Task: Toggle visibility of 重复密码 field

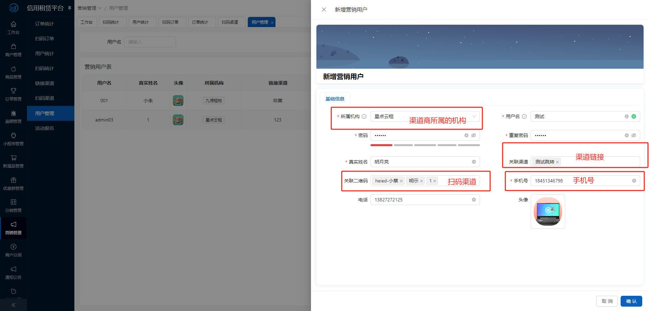Action: (x=634, y=135)
